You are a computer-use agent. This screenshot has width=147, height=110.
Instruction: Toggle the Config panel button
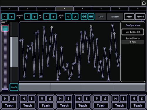[x=14, y=87]
